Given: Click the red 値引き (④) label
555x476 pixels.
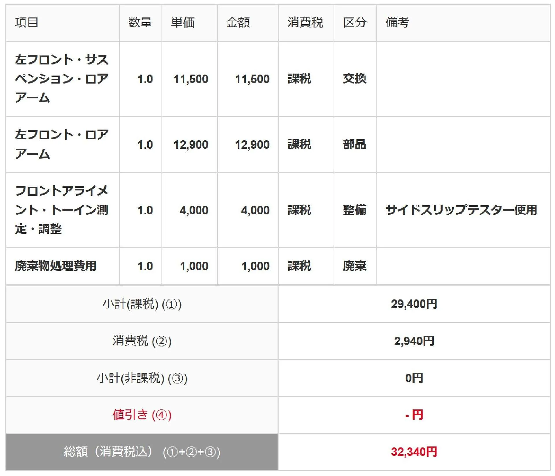Looking at the screenshot, I should 142,415.
